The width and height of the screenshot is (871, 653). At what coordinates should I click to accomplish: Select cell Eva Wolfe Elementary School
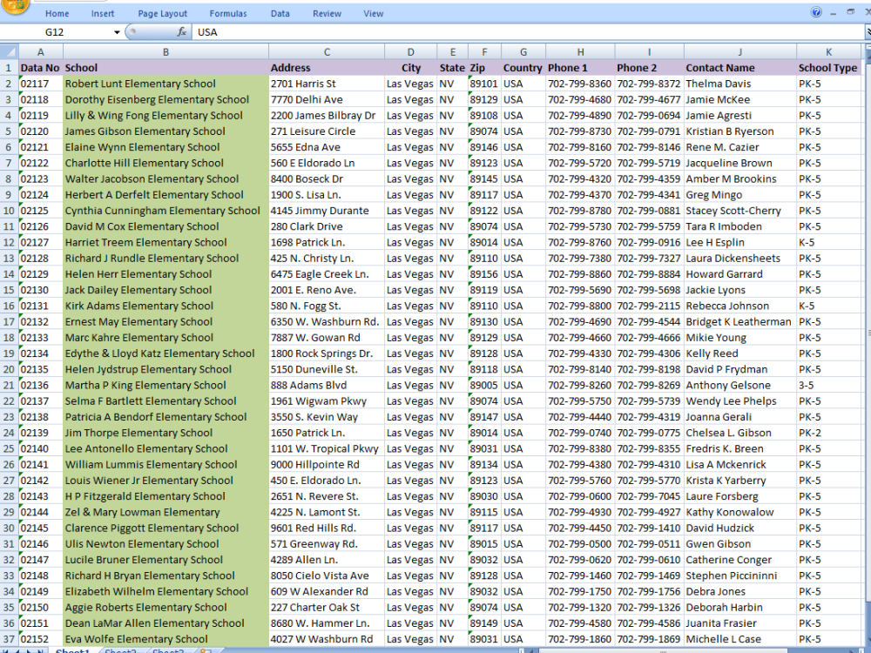point(165,639)
